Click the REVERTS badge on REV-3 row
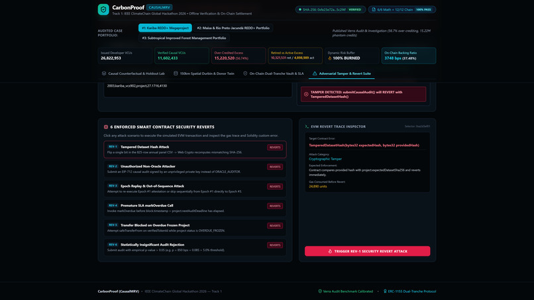The width and height of the screenshot is (534, 300). coord(275,187)
